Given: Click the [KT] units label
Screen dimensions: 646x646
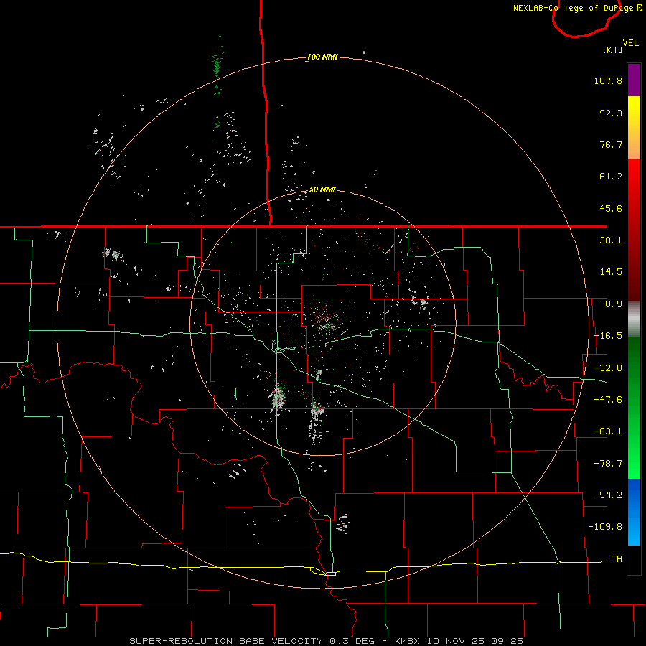Looking at the screenshot, I should pos(613,50).
